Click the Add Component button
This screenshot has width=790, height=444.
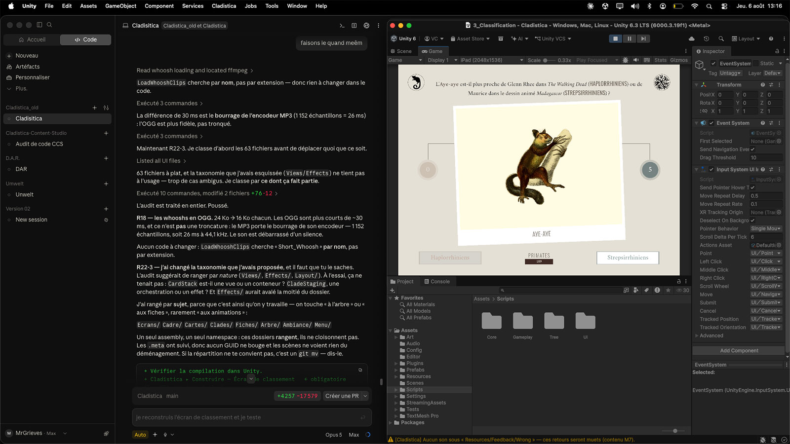[739, 351]
